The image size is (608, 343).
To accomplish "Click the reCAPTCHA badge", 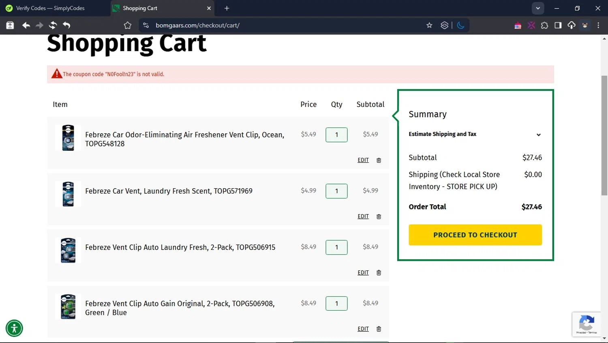I will 586,324.
